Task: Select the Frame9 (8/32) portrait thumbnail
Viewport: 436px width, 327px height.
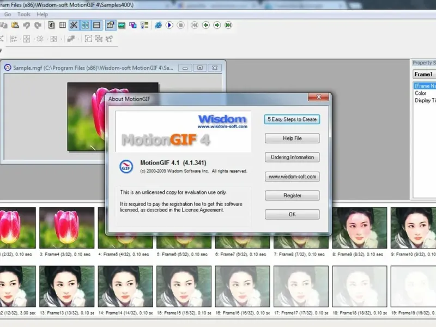Action: pyautogui.click(x=360, y=228)
